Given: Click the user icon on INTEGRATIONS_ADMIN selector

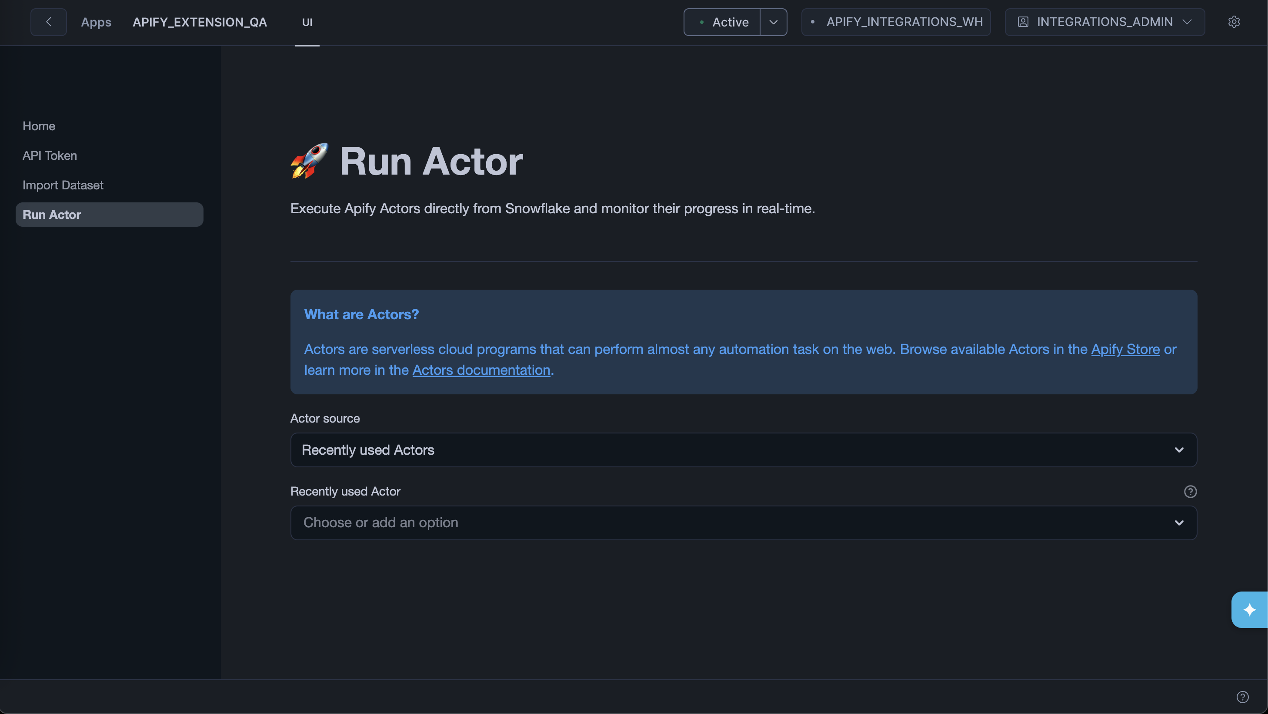Looking at the screenshot, I should tap(1023, 22).
